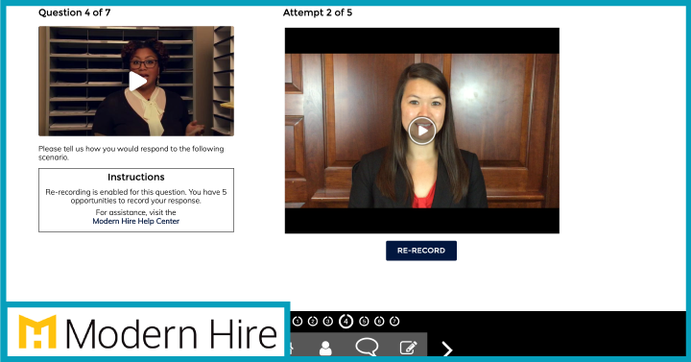Screen dimensions: 691x362
Task: Jump to question 7 indicator
Action: coord(394,322)
